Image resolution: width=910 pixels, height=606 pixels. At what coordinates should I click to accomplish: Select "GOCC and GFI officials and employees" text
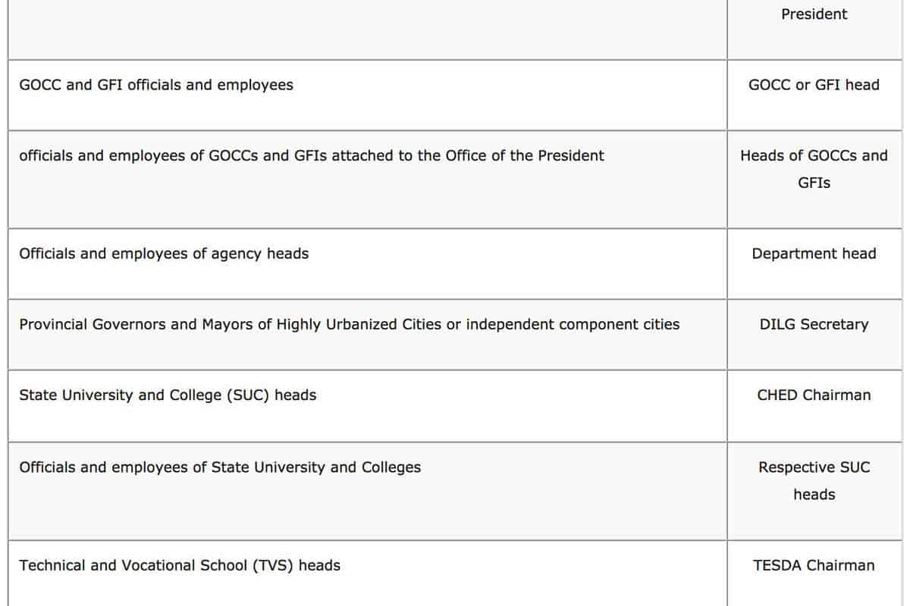click(156, 85)
